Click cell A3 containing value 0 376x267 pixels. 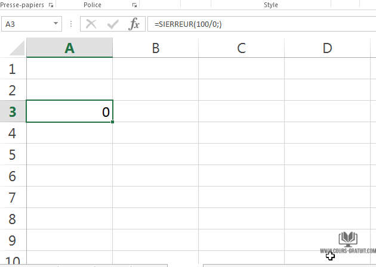[69, 111]
